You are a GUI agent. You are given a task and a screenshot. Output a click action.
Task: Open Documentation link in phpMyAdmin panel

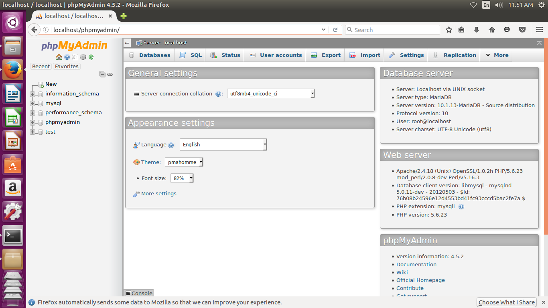(416, 265)
